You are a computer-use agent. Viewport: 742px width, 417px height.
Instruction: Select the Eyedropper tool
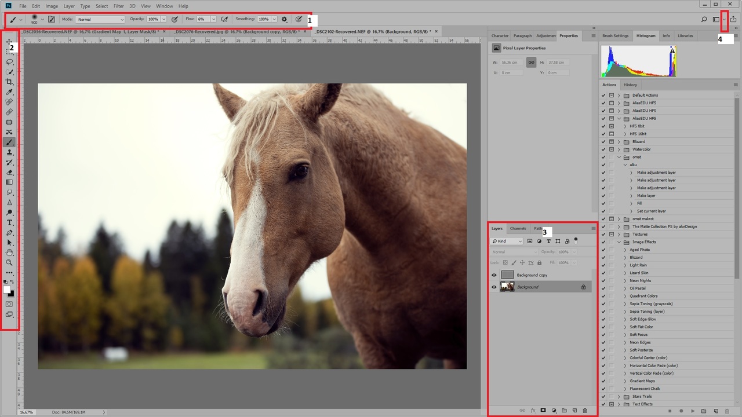[x=9, y=92]
